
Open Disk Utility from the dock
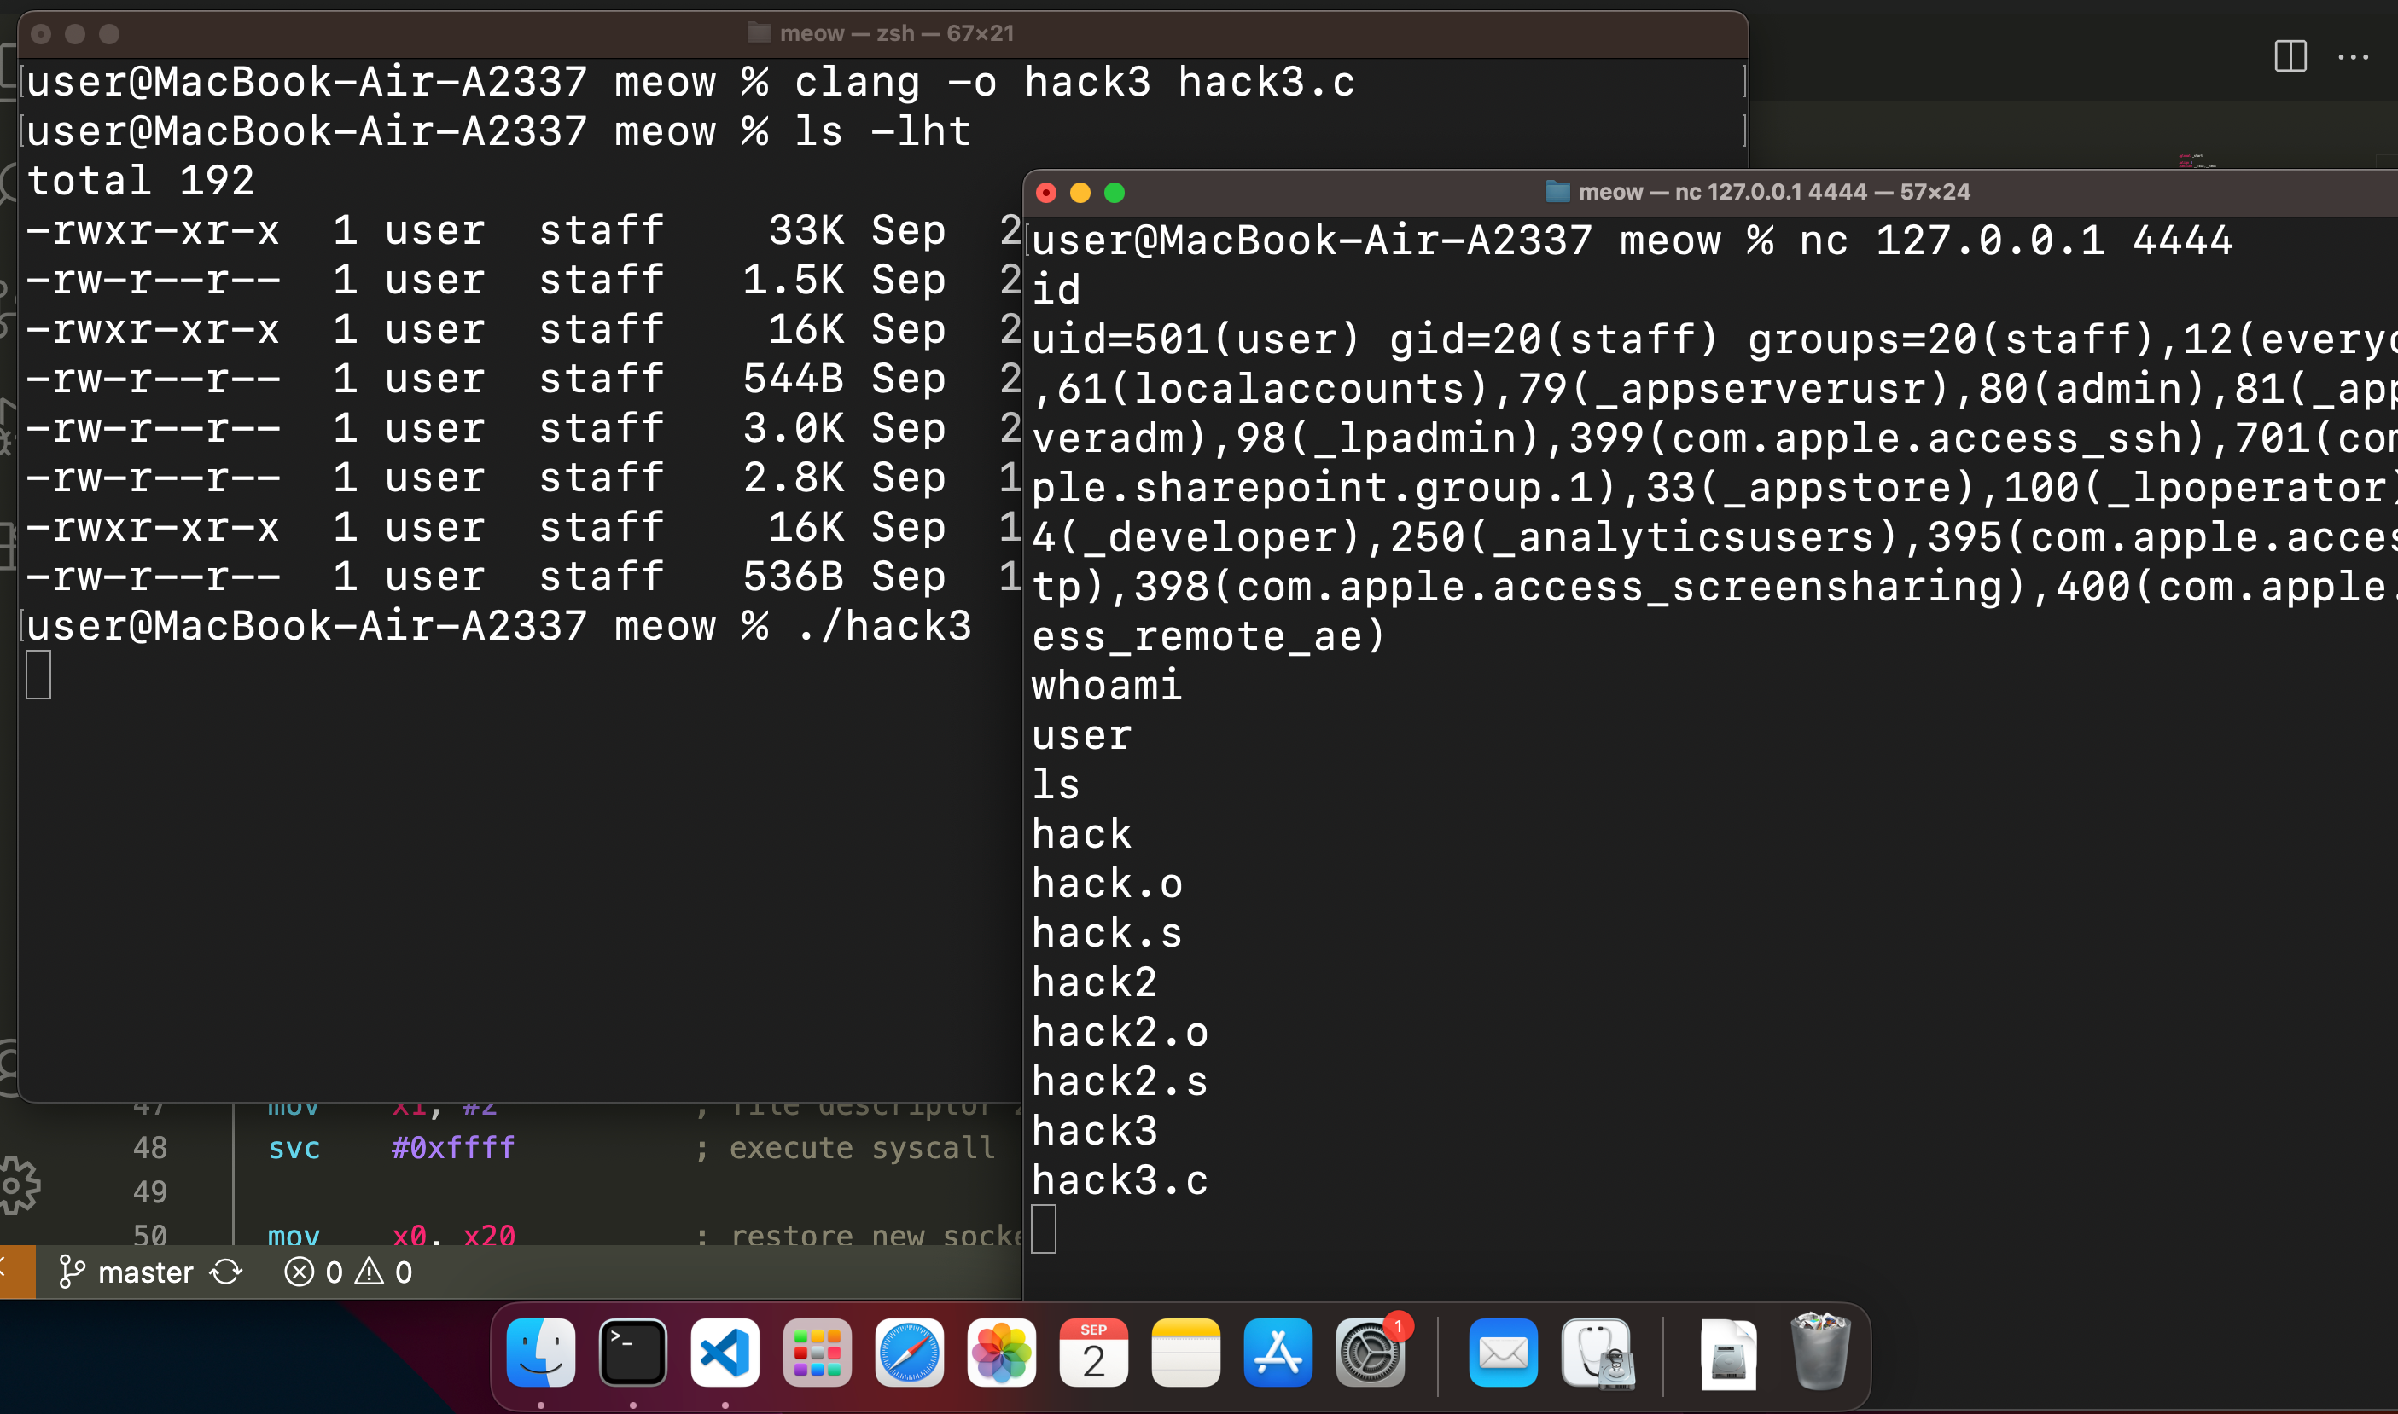(1596, 1352)
